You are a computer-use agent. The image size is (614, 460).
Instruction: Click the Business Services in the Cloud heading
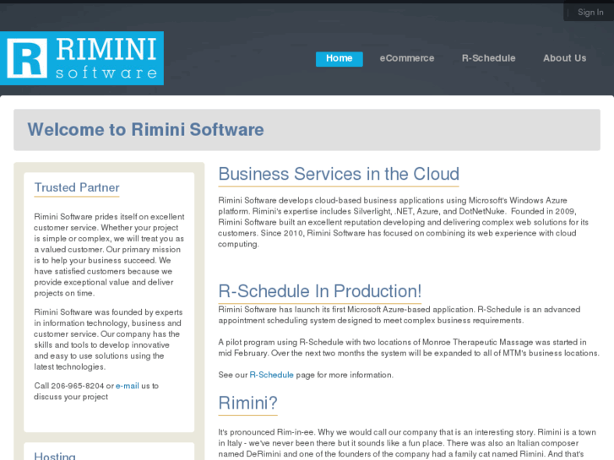pos(339,174)
